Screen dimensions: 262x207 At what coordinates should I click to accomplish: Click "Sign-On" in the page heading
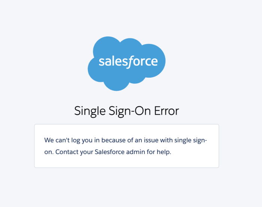click(x=129, y=111)
